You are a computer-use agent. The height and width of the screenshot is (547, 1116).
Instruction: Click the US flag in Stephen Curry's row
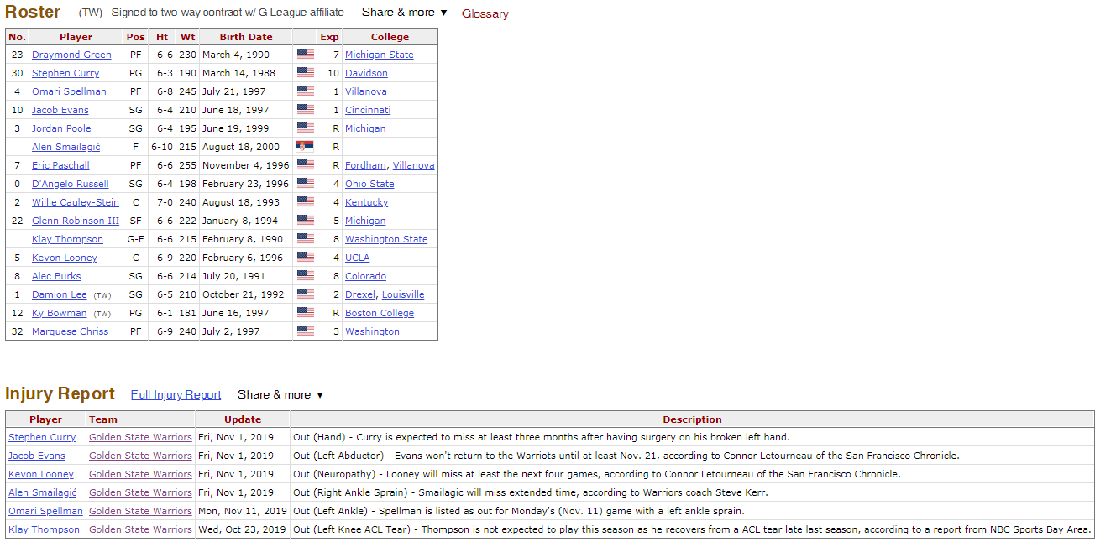[x=305, y=73]
